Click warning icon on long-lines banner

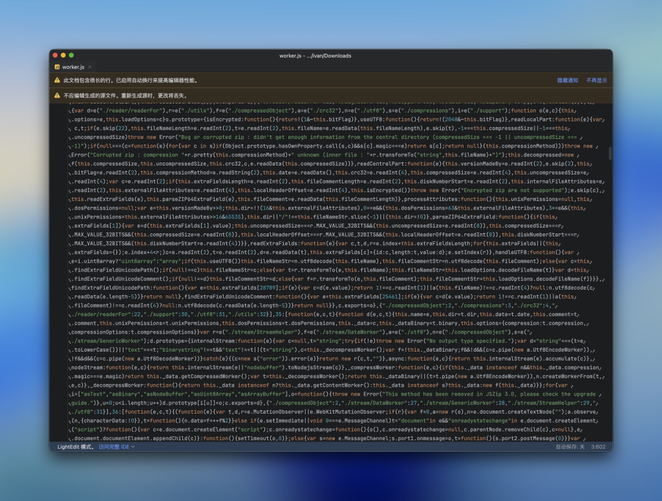coord(57,80)
